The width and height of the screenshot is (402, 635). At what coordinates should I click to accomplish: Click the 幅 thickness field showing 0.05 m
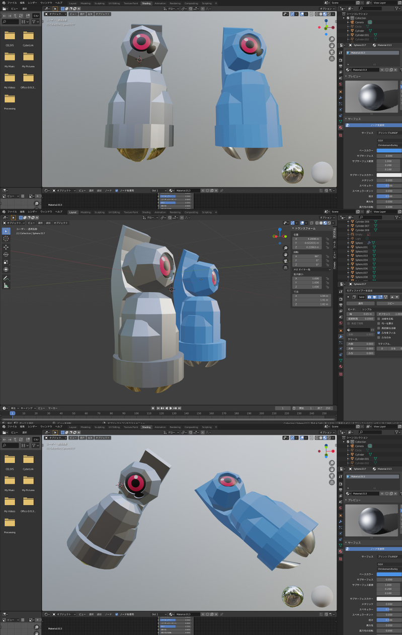tap(360, 314)
